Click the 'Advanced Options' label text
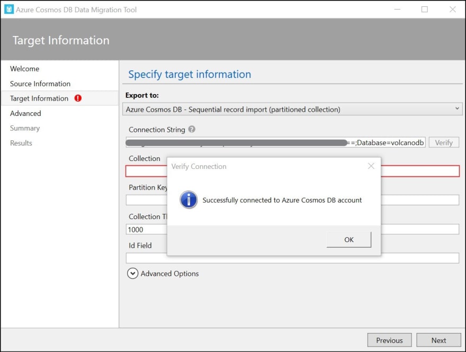Image resolution: width=466 pixels, height=352 pixels. tap(169, 274)
